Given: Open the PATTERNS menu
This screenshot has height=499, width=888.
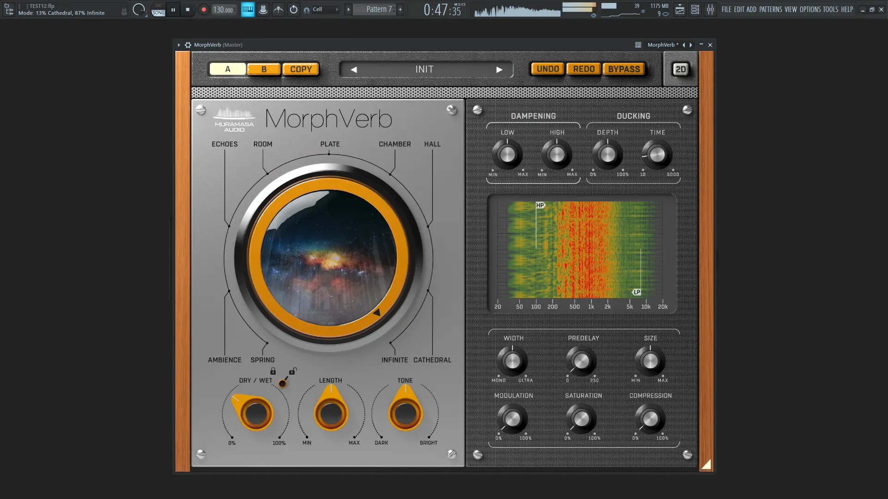Looking at the screenshot, I should coord(771,9).
